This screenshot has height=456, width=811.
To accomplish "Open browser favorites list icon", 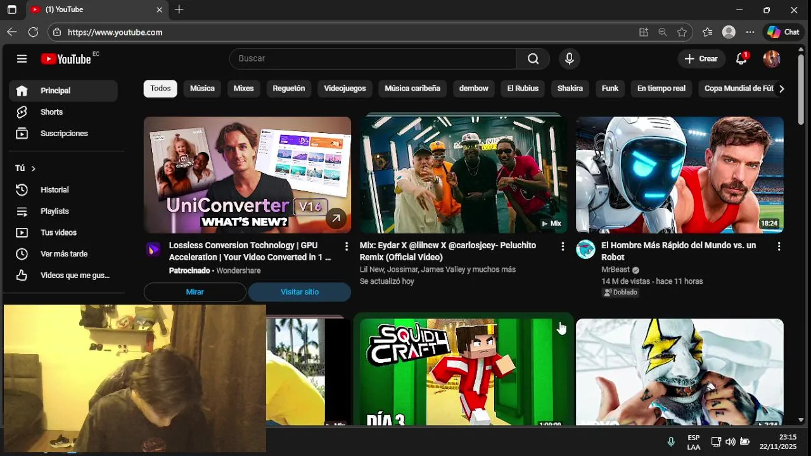I will click(708, 32).
